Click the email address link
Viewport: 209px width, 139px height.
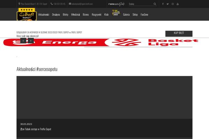(x=81, y=4)
